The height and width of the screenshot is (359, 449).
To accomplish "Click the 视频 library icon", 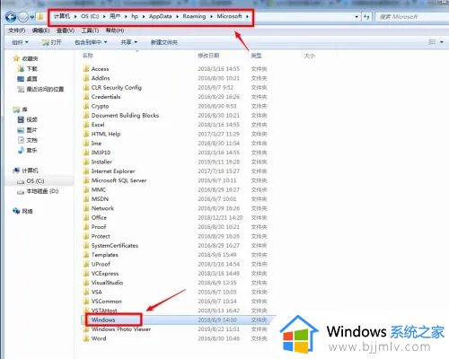I will tap(21, 119).
